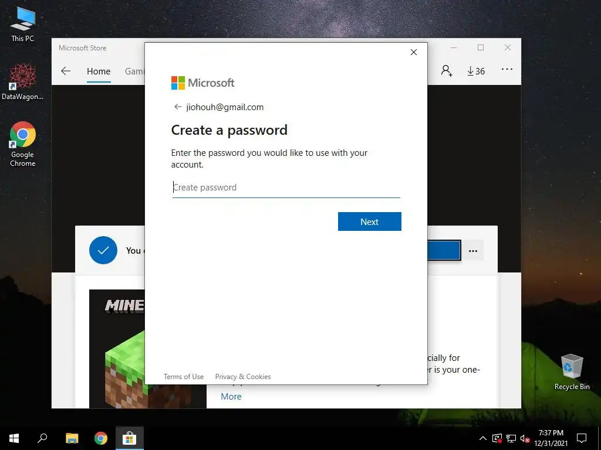Open File Explorer from taskbar
Screen dimensions: 601x450
coord(72,438)
